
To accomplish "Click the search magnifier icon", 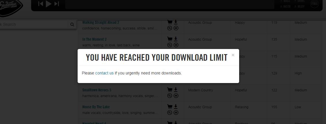I will click(x=72, y=24).
